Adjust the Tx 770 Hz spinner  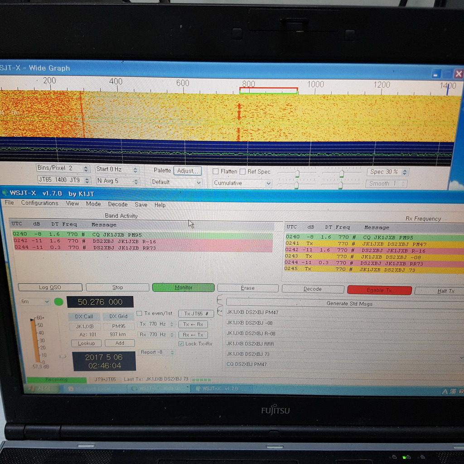(172, 324)
